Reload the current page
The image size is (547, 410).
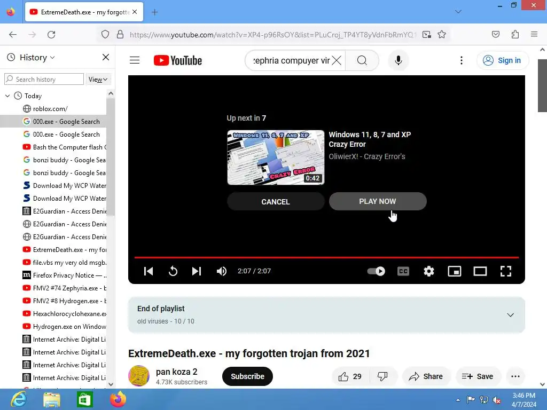51,35
